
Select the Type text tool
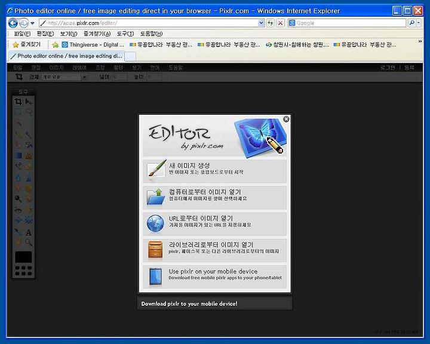(29, 232)
